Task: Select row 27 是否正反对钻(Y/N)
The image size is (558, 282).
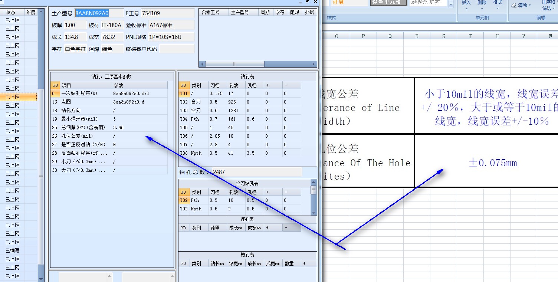Action: (109, 144)
